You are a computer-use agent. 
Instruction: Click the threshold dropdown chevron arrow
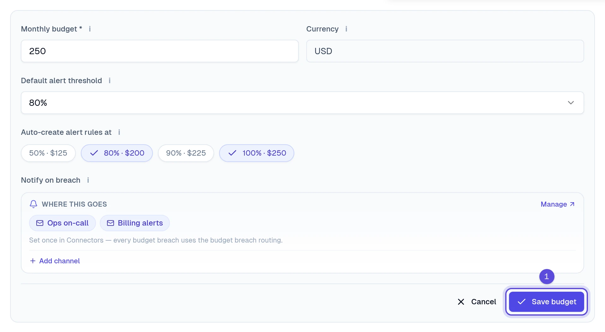click(571, 103)
